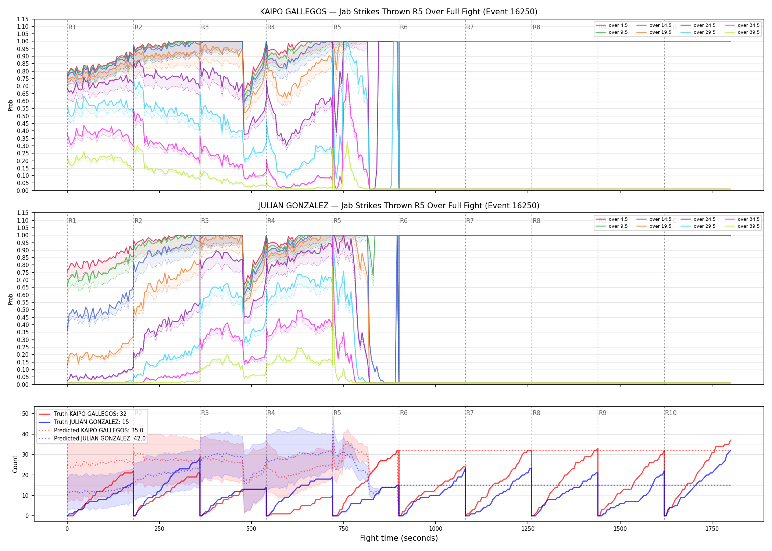Click the R6 round marker in top chart
This screenshot has width=772, height=551.
click(404, 27)
